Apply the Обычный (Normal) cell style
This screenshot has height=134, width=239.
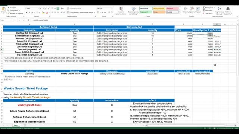146,9
